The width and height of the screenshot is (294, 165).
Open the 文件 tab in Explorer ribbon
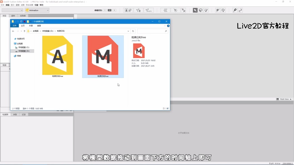(15, 26)
